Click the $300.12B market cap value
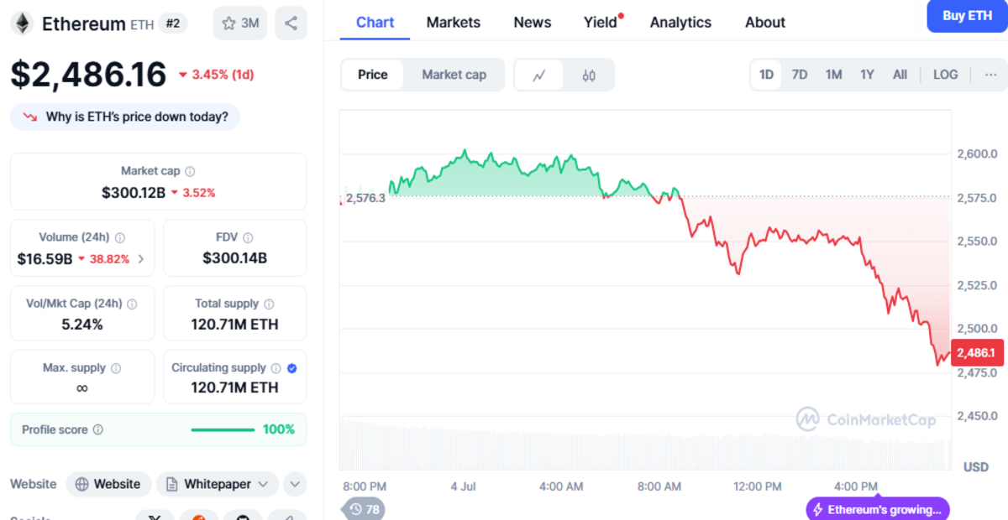 click(134, 193)
